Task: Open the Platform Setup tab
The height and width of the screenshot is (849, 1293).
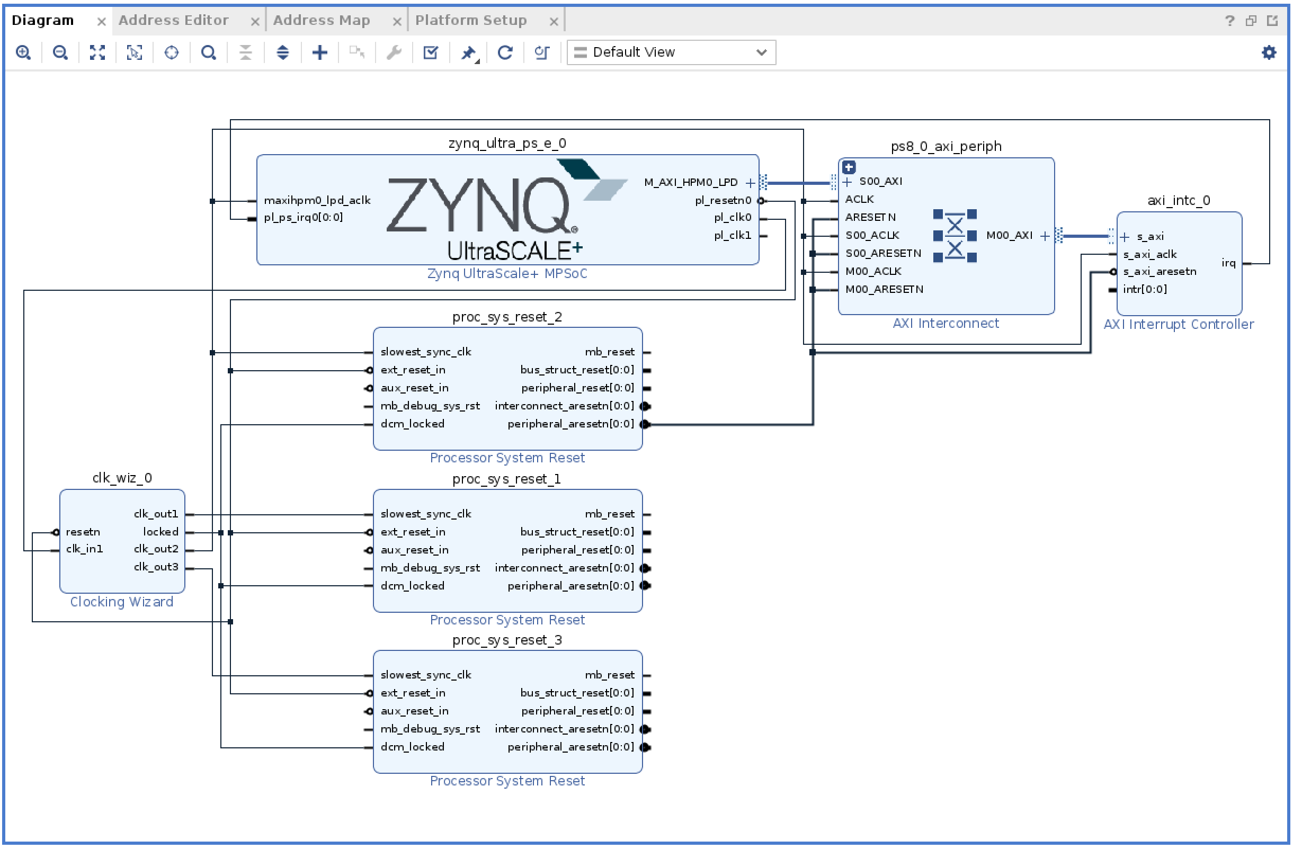Action: pos(471,21)
